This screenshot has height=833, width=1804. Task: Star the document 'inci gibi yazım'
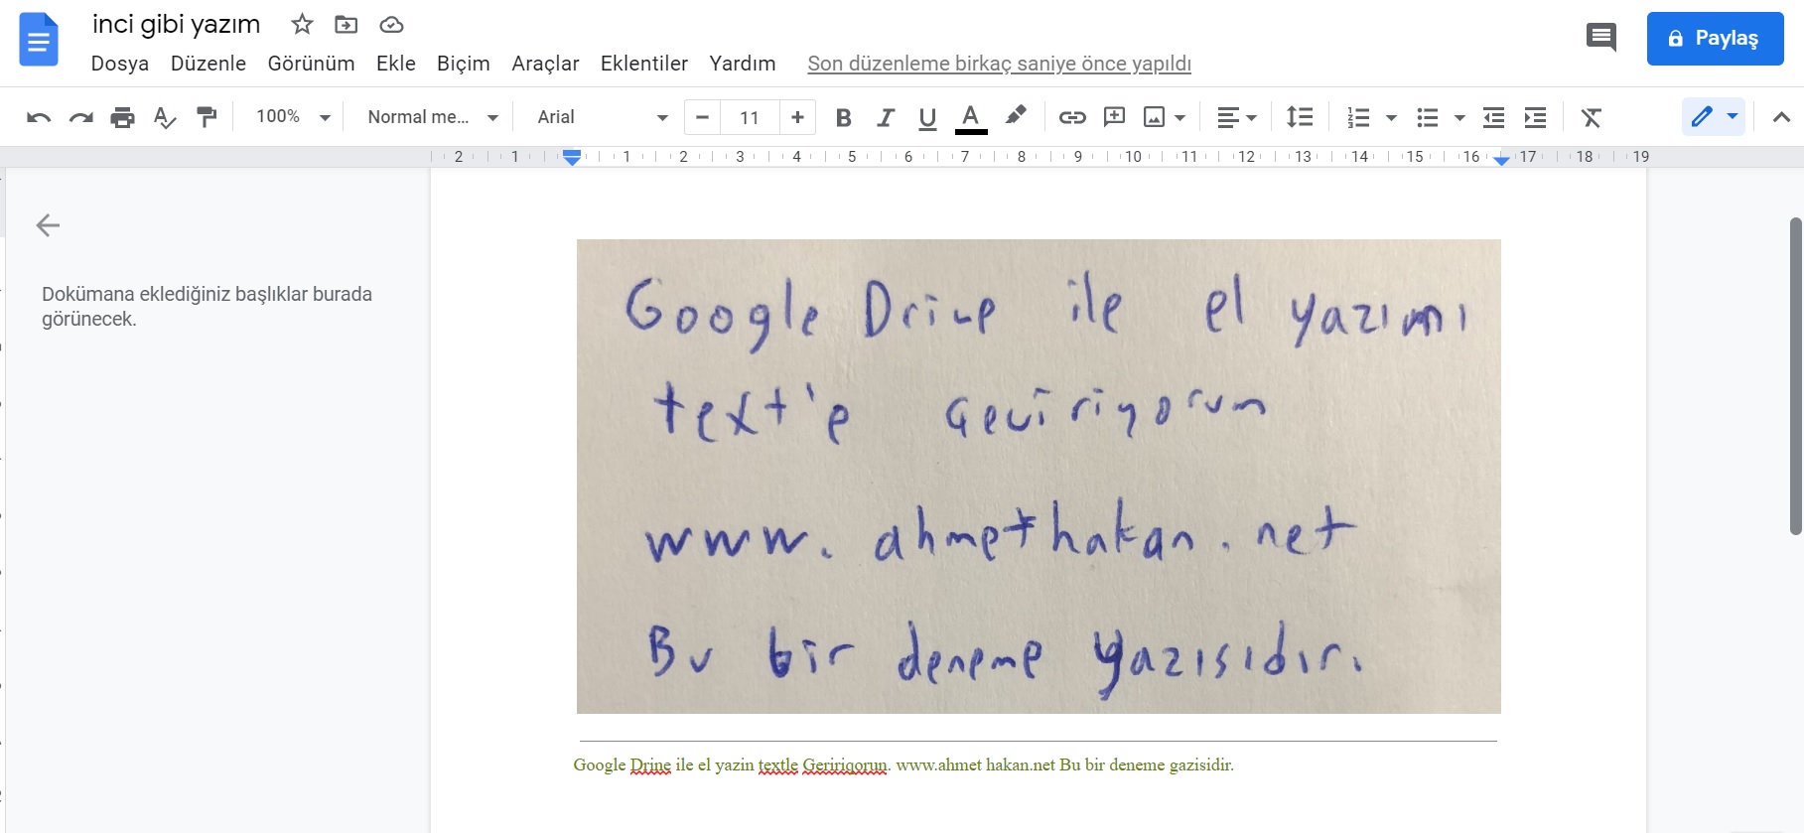point(302,24)
